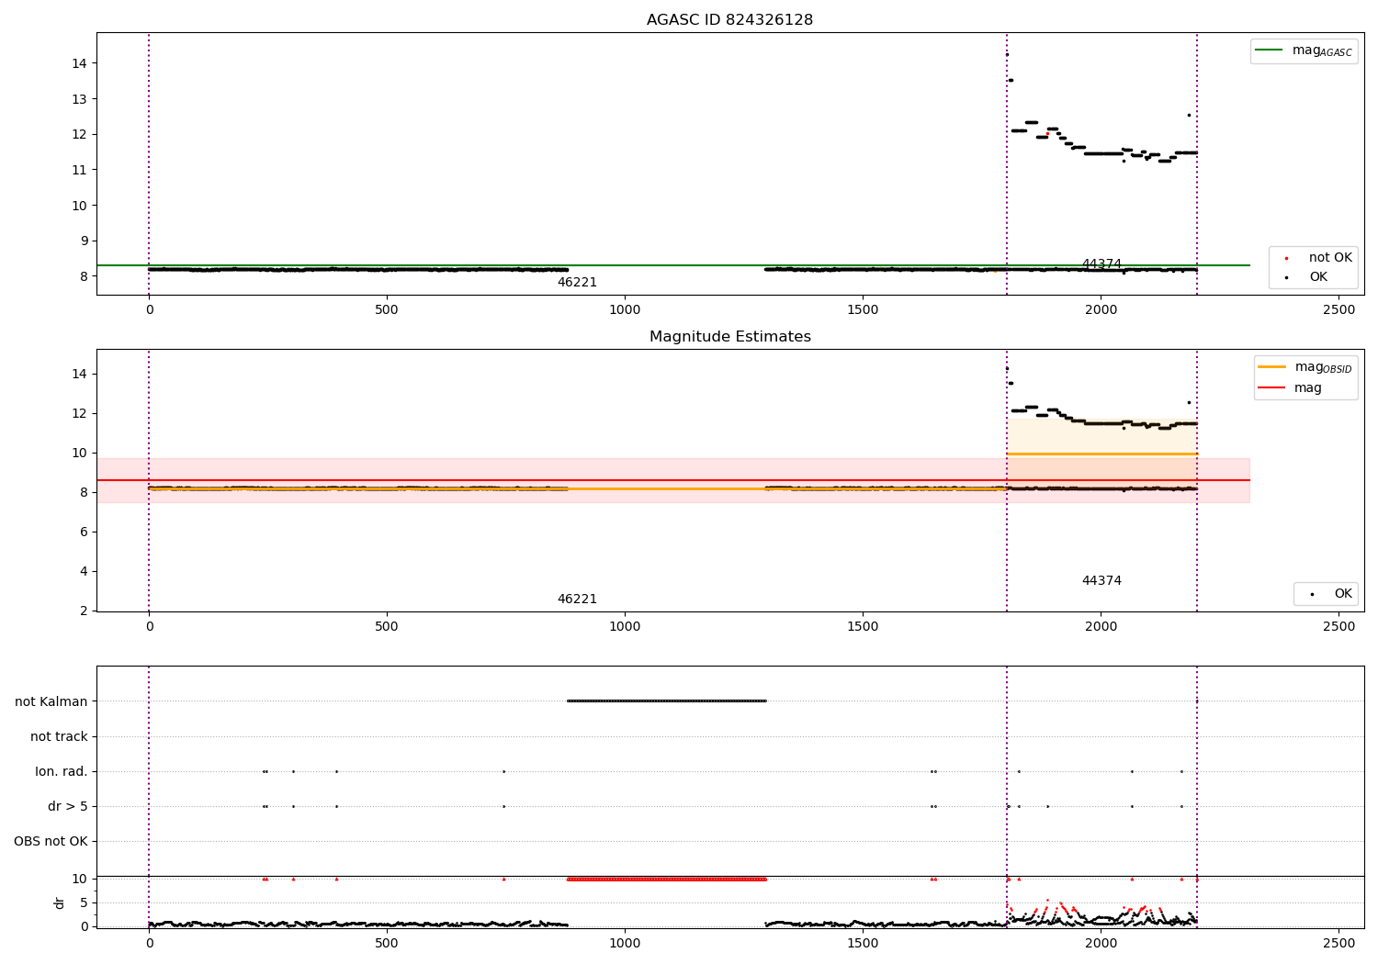The image size is (1378, 964).
Task: Click x-axis tick 500 in top panel
Action: (387, 310)
